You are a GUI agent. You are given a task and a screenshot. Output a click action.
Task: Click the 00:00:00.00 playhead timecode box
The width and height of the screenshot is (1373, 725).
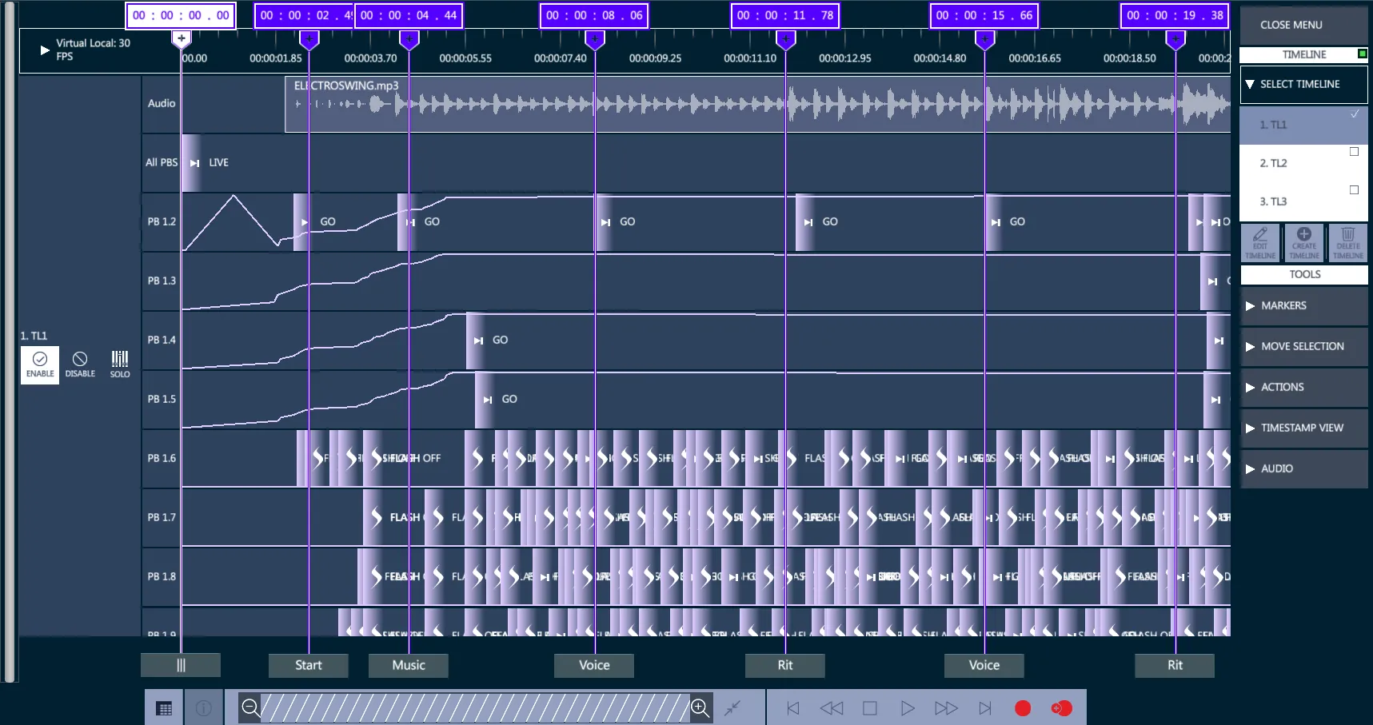(181, 15)
